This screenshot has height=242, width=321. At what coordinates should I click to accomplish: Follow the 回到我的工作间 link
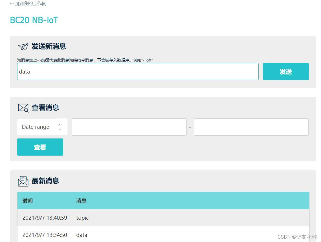[x=28, y=4]
